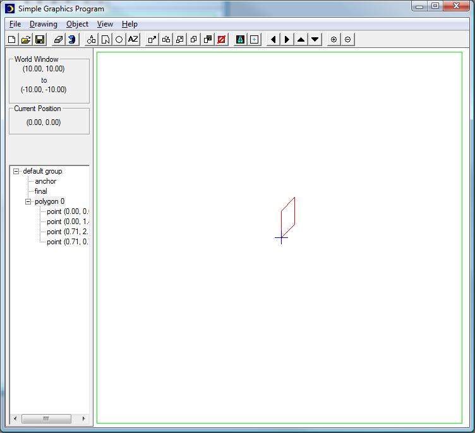Screen dimensions: 475x433
Task: Save drawing using the floppy disk icon
Action: click(40, 39)
